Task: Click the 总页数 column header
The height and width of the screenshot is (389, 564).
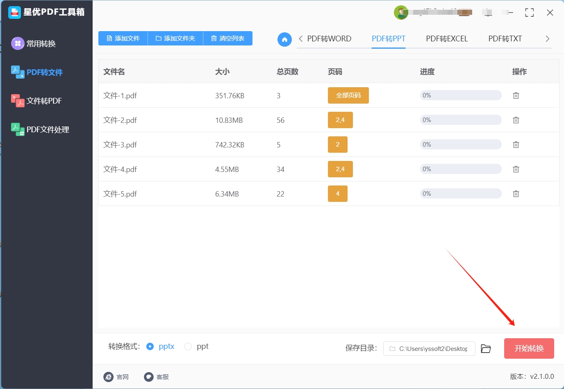Action: pos(287,72)
